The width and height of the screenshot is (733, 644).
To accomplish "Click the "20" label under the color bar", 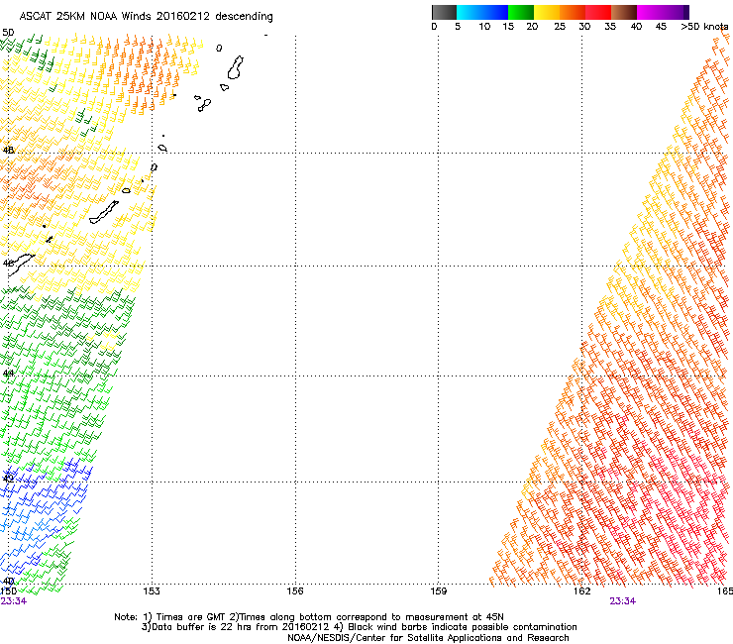I will point(532,27).
